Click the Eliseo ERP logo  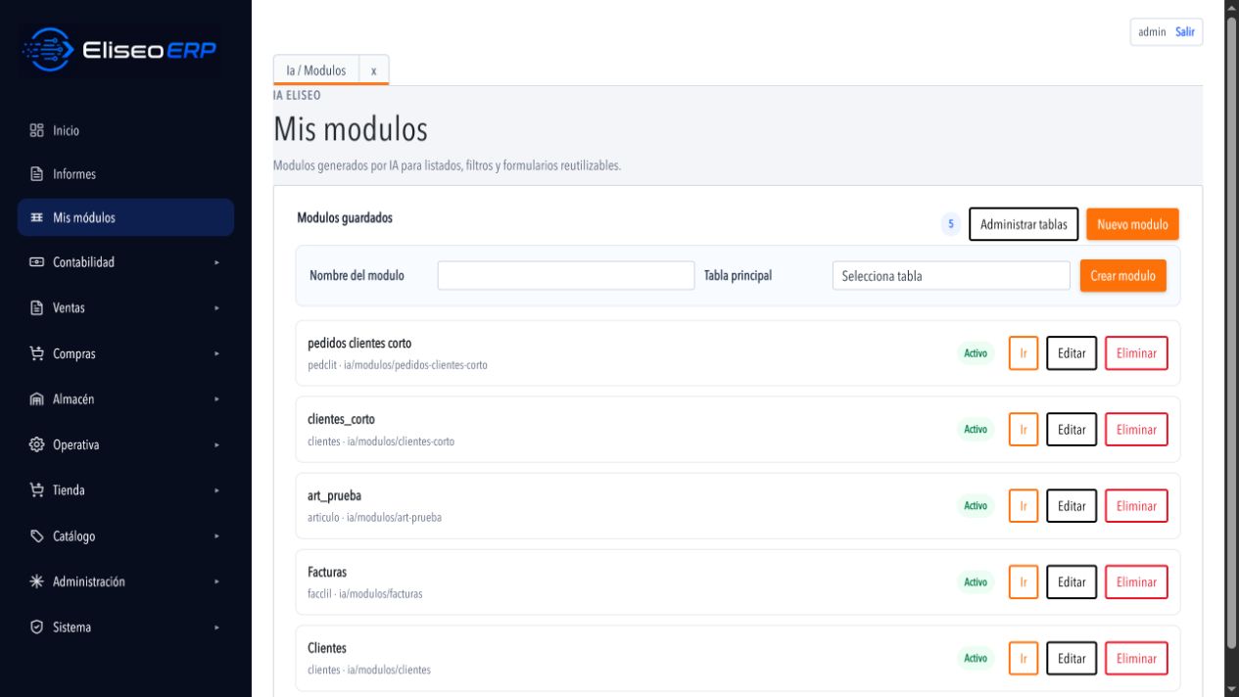point(119,51)
